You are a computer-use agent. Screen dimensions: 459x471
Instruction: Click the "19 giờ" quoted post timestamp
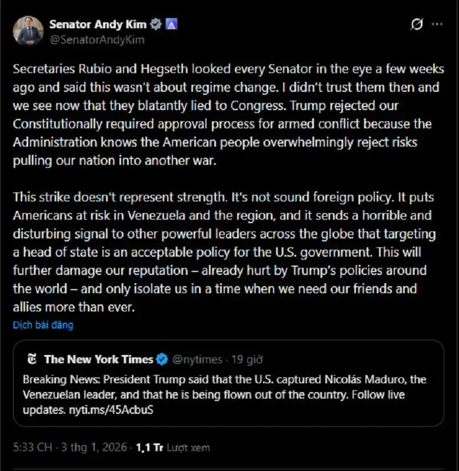(247, 359)
